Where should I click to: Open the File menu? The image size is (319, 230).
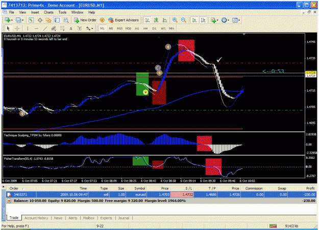click(12, 12)
